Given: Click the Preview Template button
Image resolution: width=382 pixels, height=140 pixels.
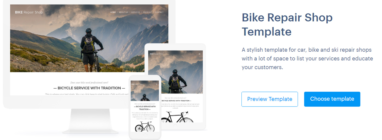Looking at the screenshot, I should (270, 99).
